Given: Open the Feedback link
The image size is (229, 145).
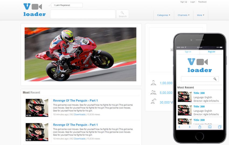Looking at the screenshot, I should (x=202, y=2).
